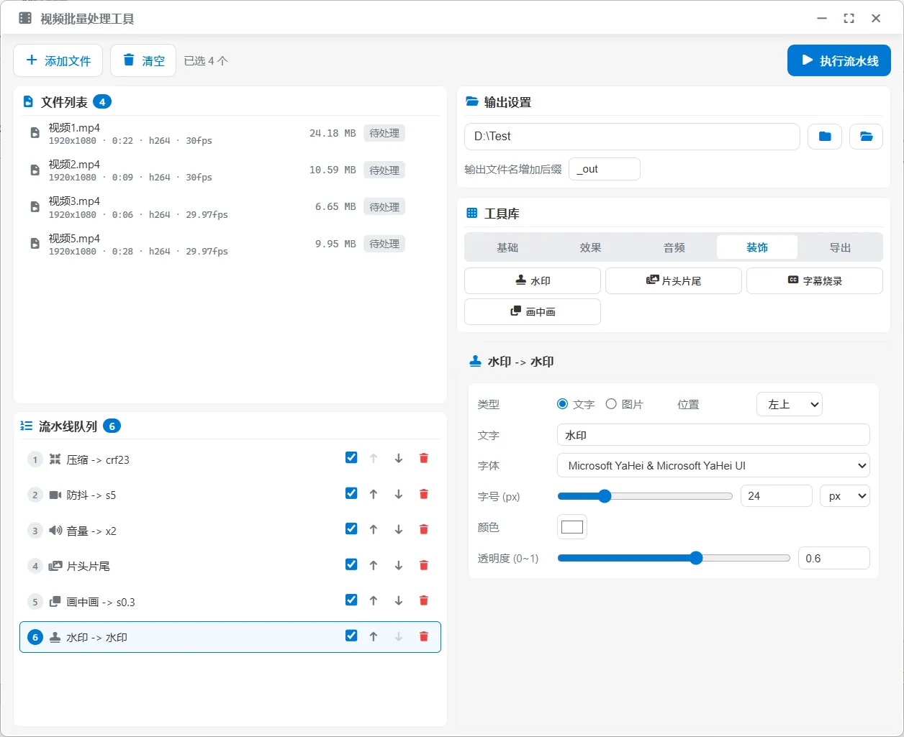Disable the 压缩 -> crf23 step checkbox
Image resolution: width=904 pixels, height=737 pixels.
[x=351, y=458]
